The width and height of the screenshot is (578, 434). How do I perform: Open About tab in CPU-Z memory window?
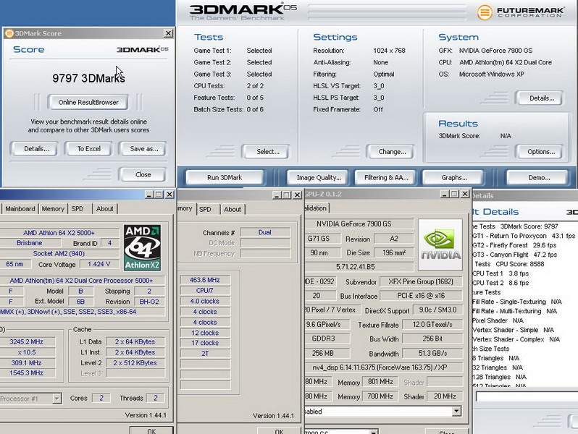[x=233, y=210]
